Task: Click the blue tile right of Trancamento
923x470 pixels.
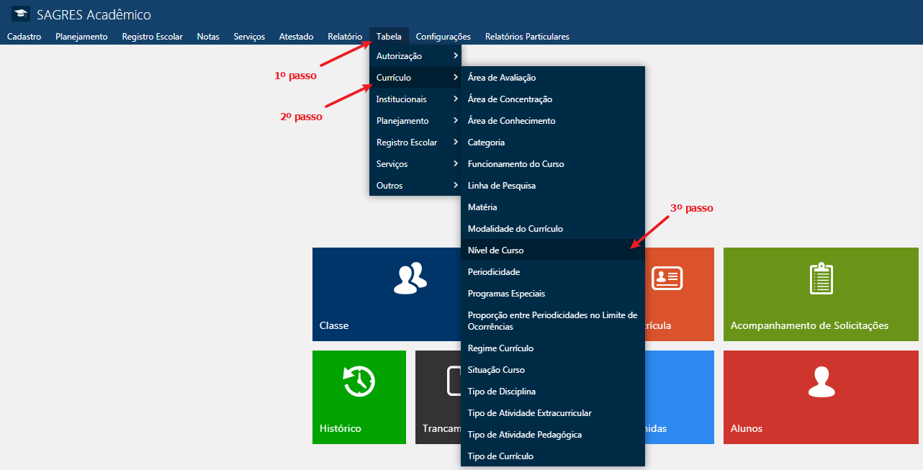Action: click(679, 397)
